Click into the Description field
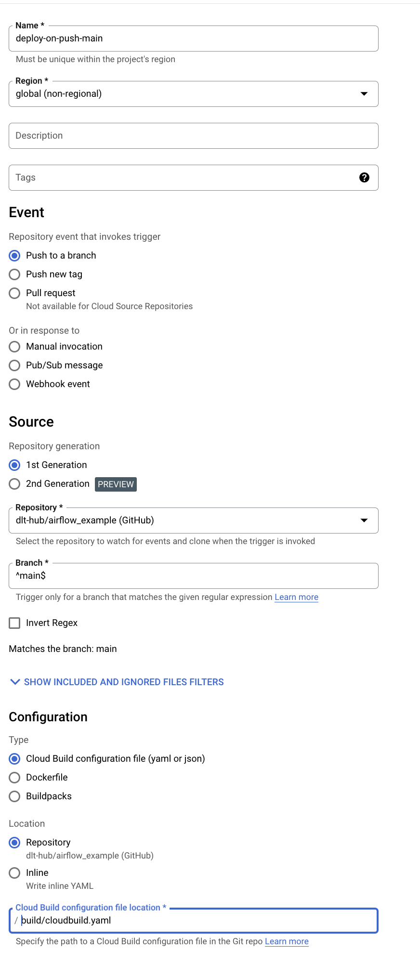Image resolution: width=420 pixels, height=963 pixels. click(193, 136)
